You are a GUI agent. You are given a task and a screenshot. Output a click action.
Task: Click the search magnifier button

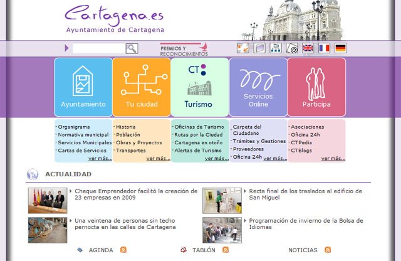132,48
